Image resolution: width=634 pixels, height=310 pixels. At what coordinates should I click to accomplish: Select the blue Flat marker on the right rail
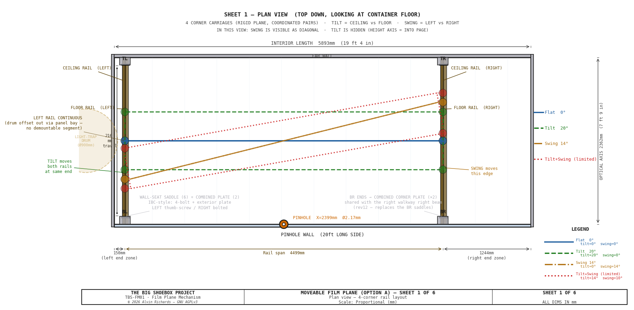click(x=443, y=141)
